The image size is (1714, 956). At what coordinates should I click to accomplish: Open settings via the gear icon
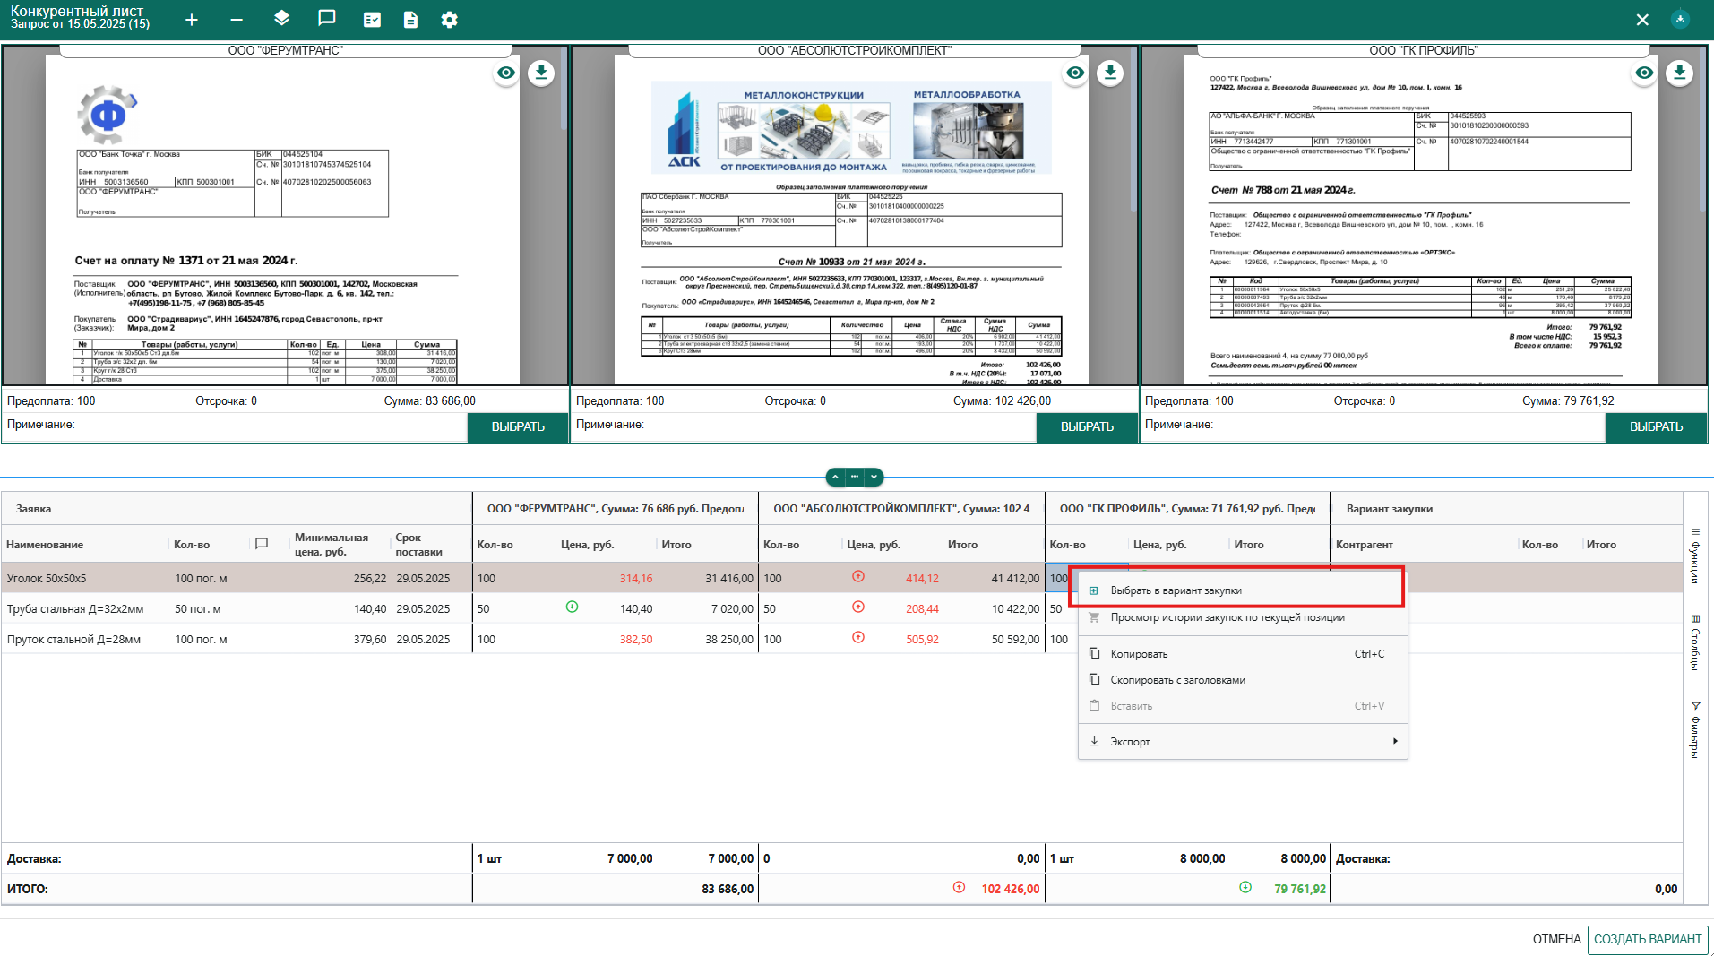[x=450, y=20]
